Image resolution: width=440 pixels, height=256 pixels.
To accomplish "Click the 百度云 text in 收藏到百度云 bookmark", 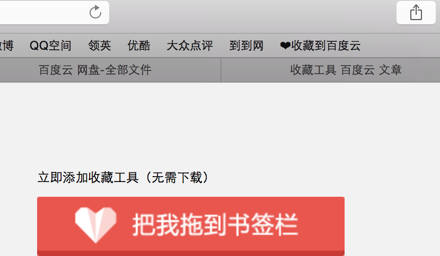I will point(344,45).
